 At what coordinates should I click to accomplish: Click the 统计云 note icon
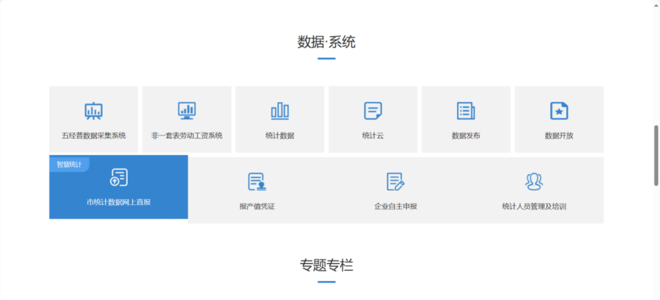373,111
